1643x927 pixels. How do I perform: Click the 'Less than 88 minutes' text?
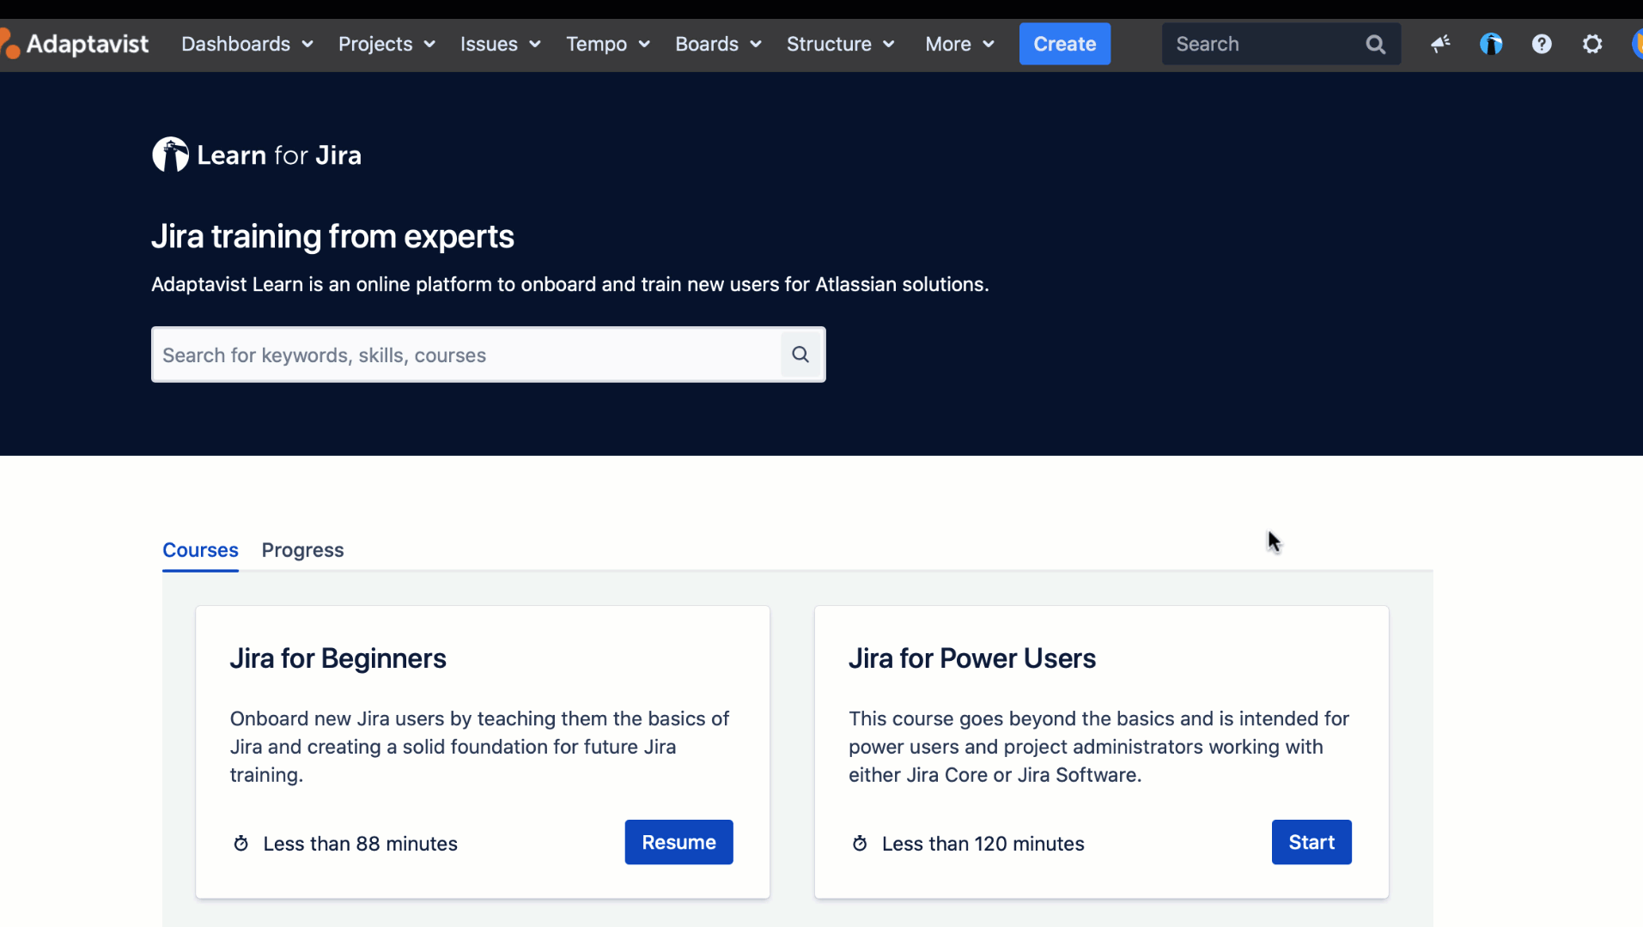click(360, 844)
